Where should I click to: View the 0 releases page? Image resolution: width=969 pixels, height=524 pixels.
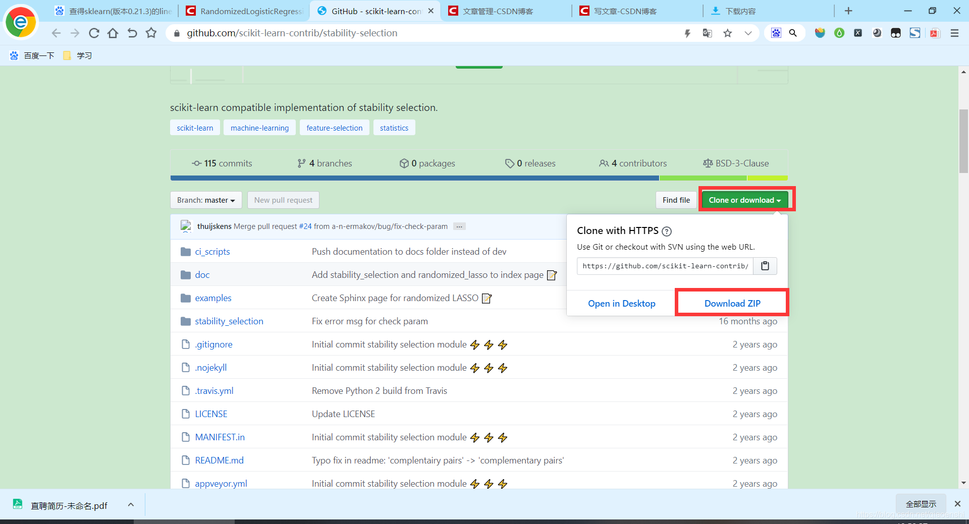(530, 163)
